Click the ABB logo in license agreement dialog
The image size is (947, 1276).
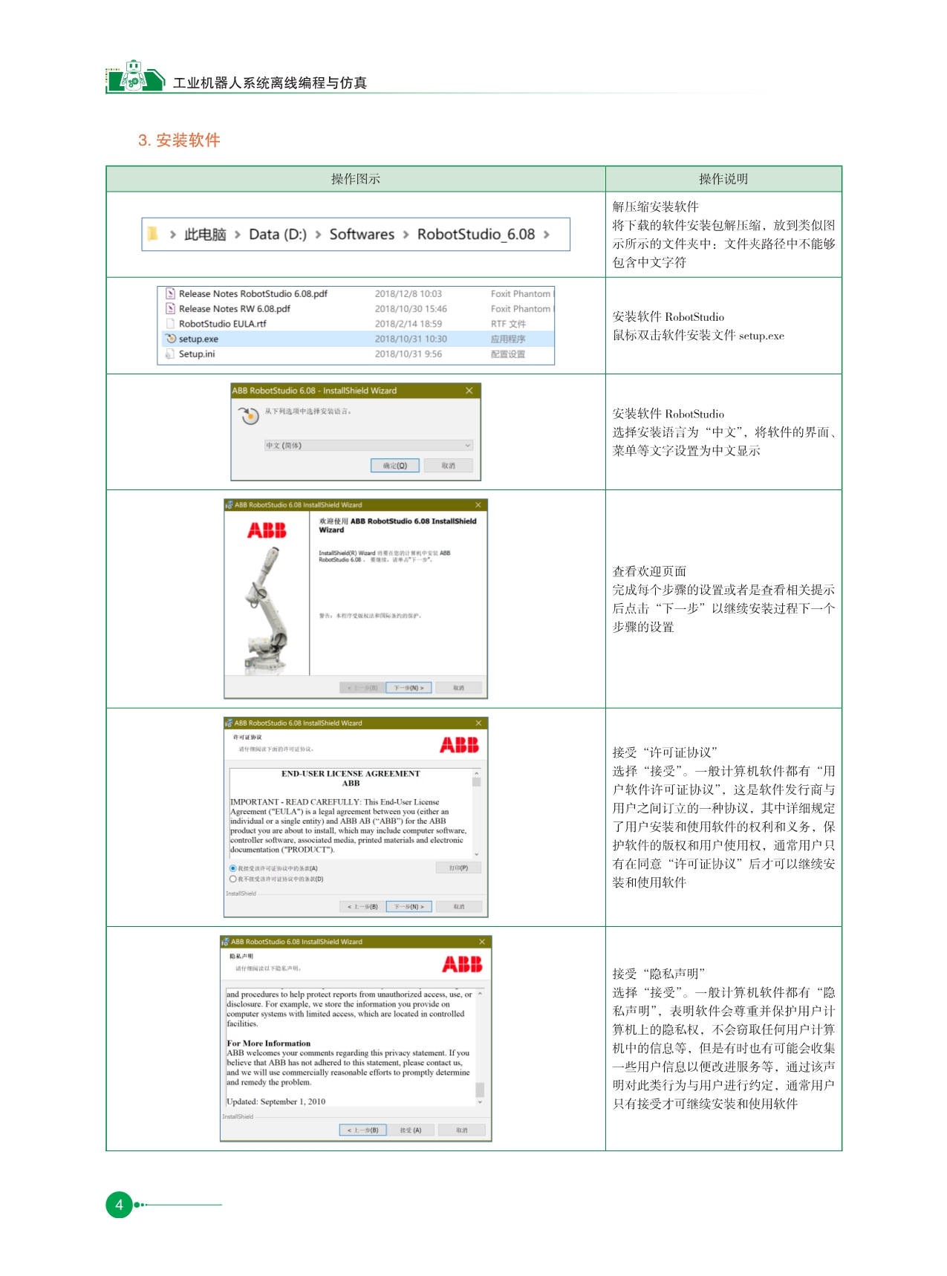(459, 745)
